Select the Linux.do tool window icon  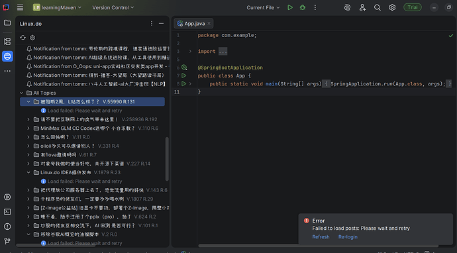point(7,56)
